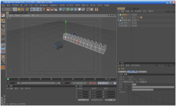Switch to the first tab in the Attributes panel
This screenshot has height=106, width=176.
(122, 72)
